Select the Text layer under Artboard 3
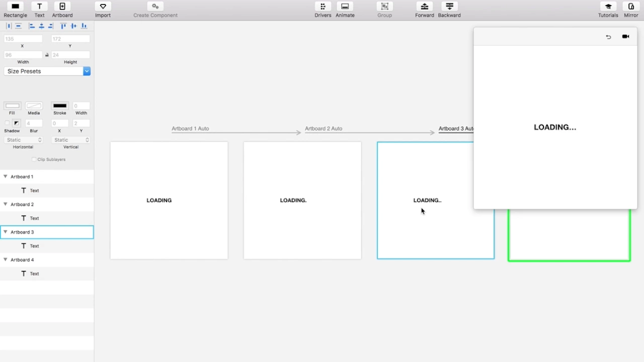This screenshot has height=362, width=644. (x=47, y=246)
